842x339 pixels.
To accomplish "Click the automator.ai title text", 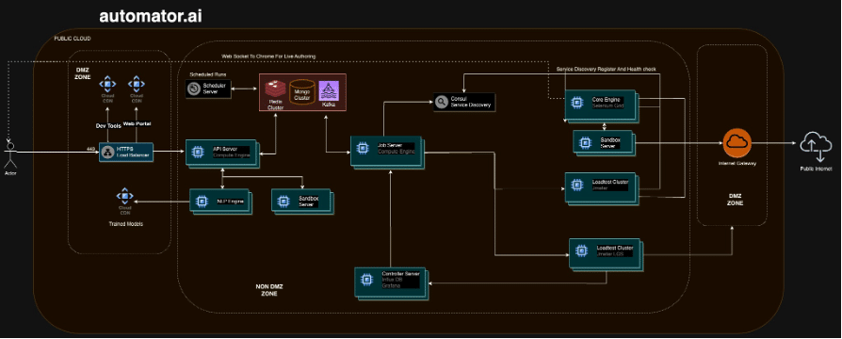I will point(151,16).
